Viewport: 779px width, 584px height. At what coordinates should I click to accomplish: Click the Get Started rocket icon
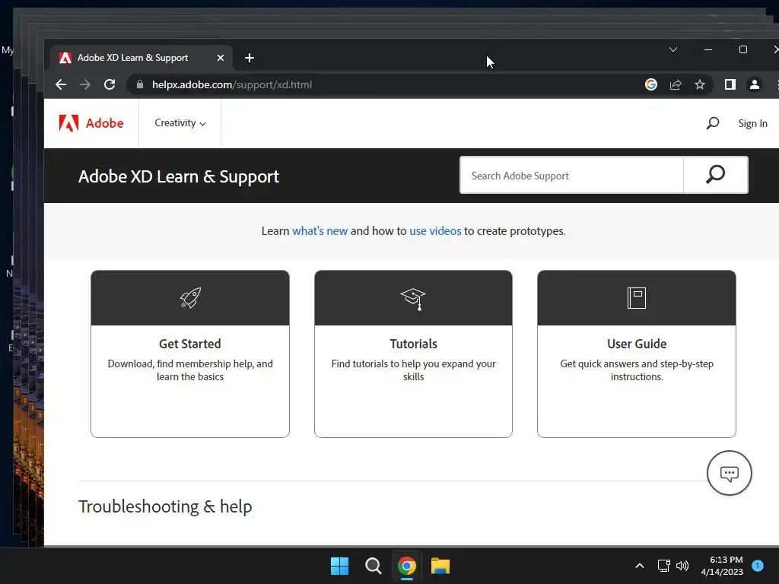pyautogui.click(x=190, y=298)
